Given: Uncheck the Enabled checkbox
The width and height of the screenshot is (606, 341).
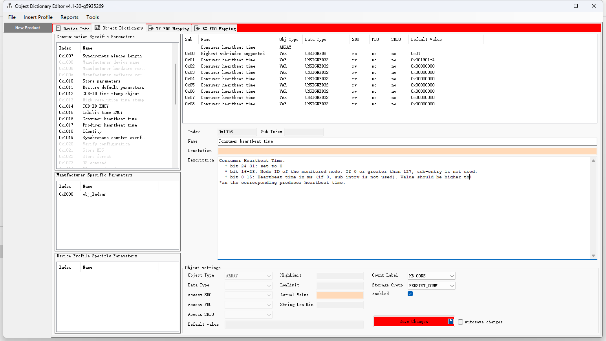Looking at the screenshot, I should [410, 294].
